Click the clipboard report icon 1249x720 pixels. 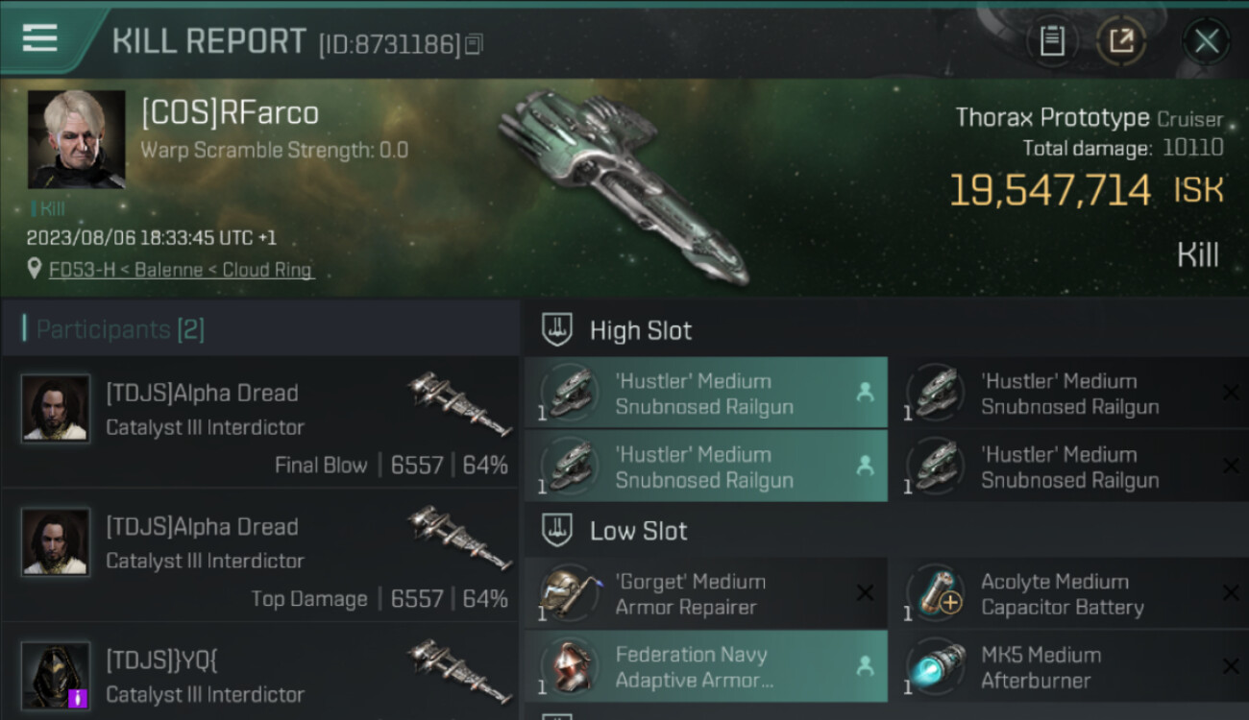tap(1053, 41)
